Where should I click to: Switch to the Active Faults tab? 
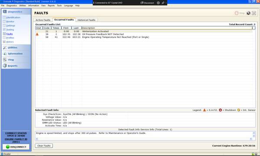click(43, 20)
